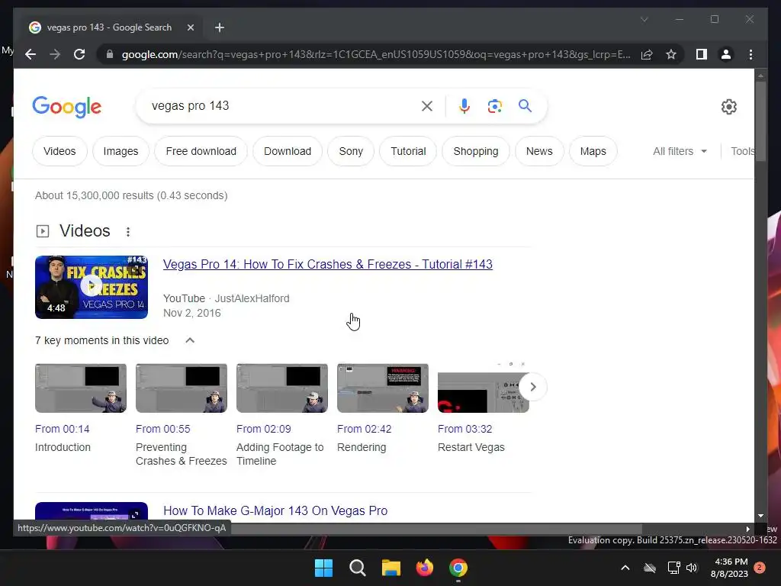Open the Rendering key moment thumbnail

[x=383, y=388]
